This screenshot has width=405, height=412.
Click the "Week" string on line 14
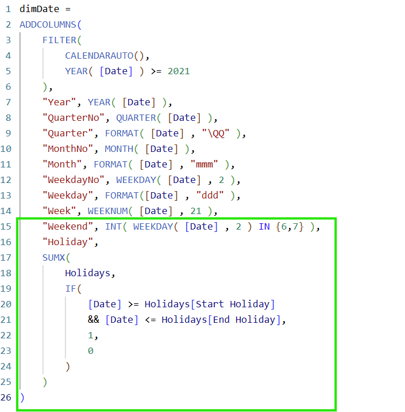click(59, 211)
